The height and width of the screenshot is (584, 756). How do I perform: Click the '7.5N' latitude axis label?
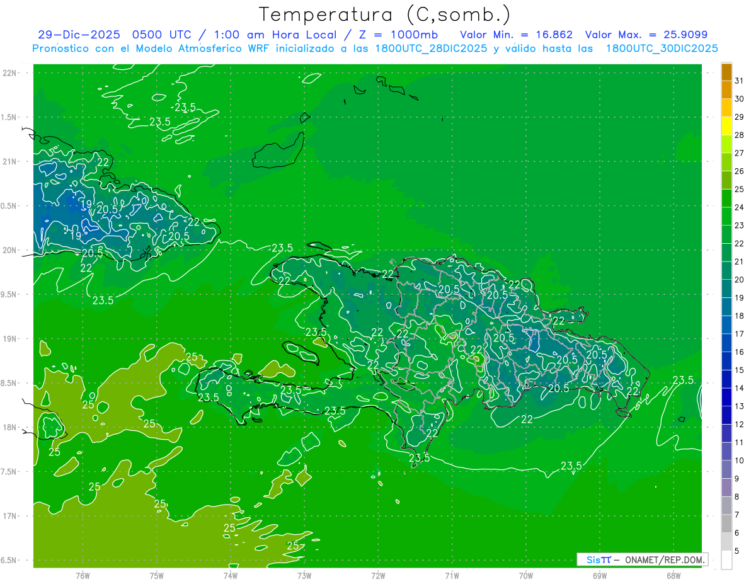point(9,472)
